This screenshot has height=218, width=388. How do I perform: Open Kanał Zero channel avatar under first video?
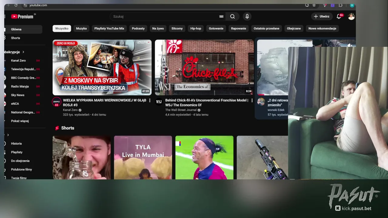click(x=57, y=102)
